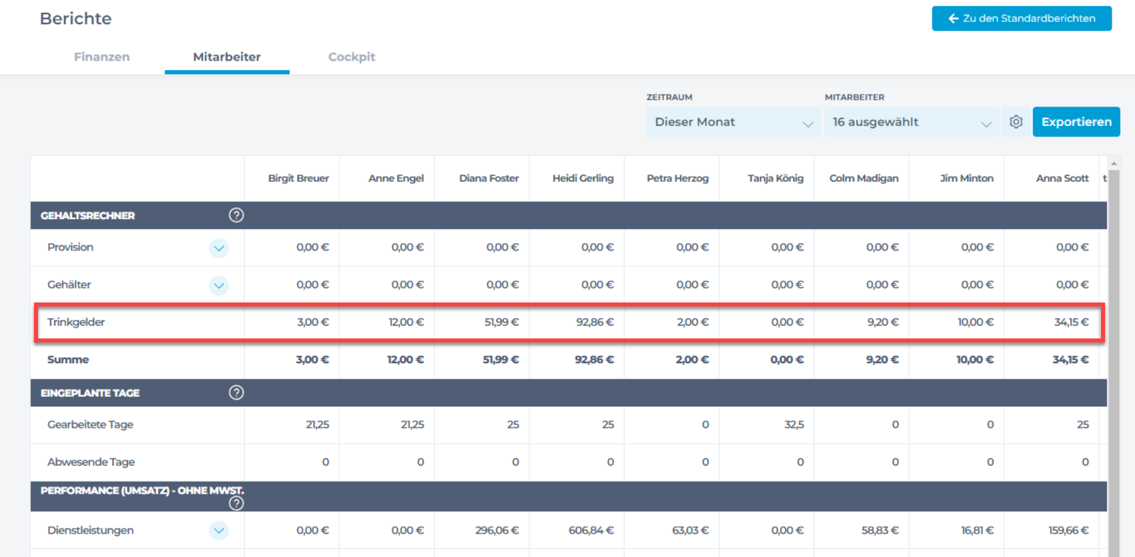Switch to the Cockpit tab
The image size is (1135, 557).
[352, 57]
